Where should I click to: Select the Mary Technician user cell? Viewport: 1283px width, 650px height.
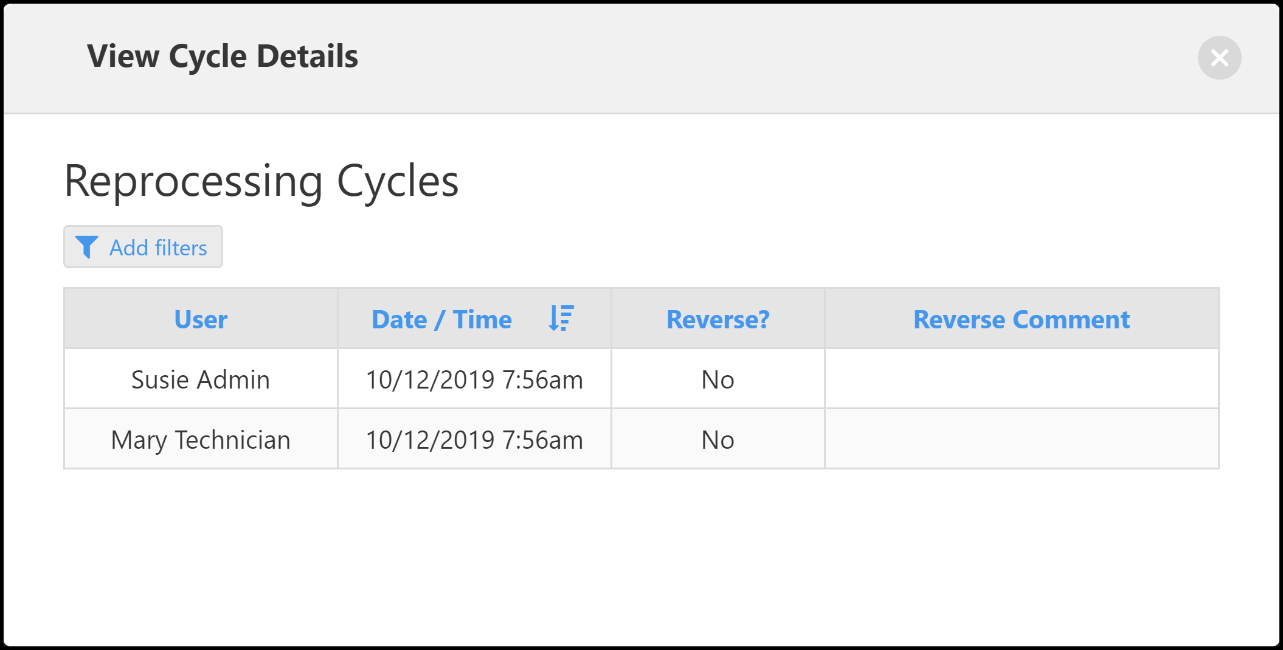click(201, 440)
